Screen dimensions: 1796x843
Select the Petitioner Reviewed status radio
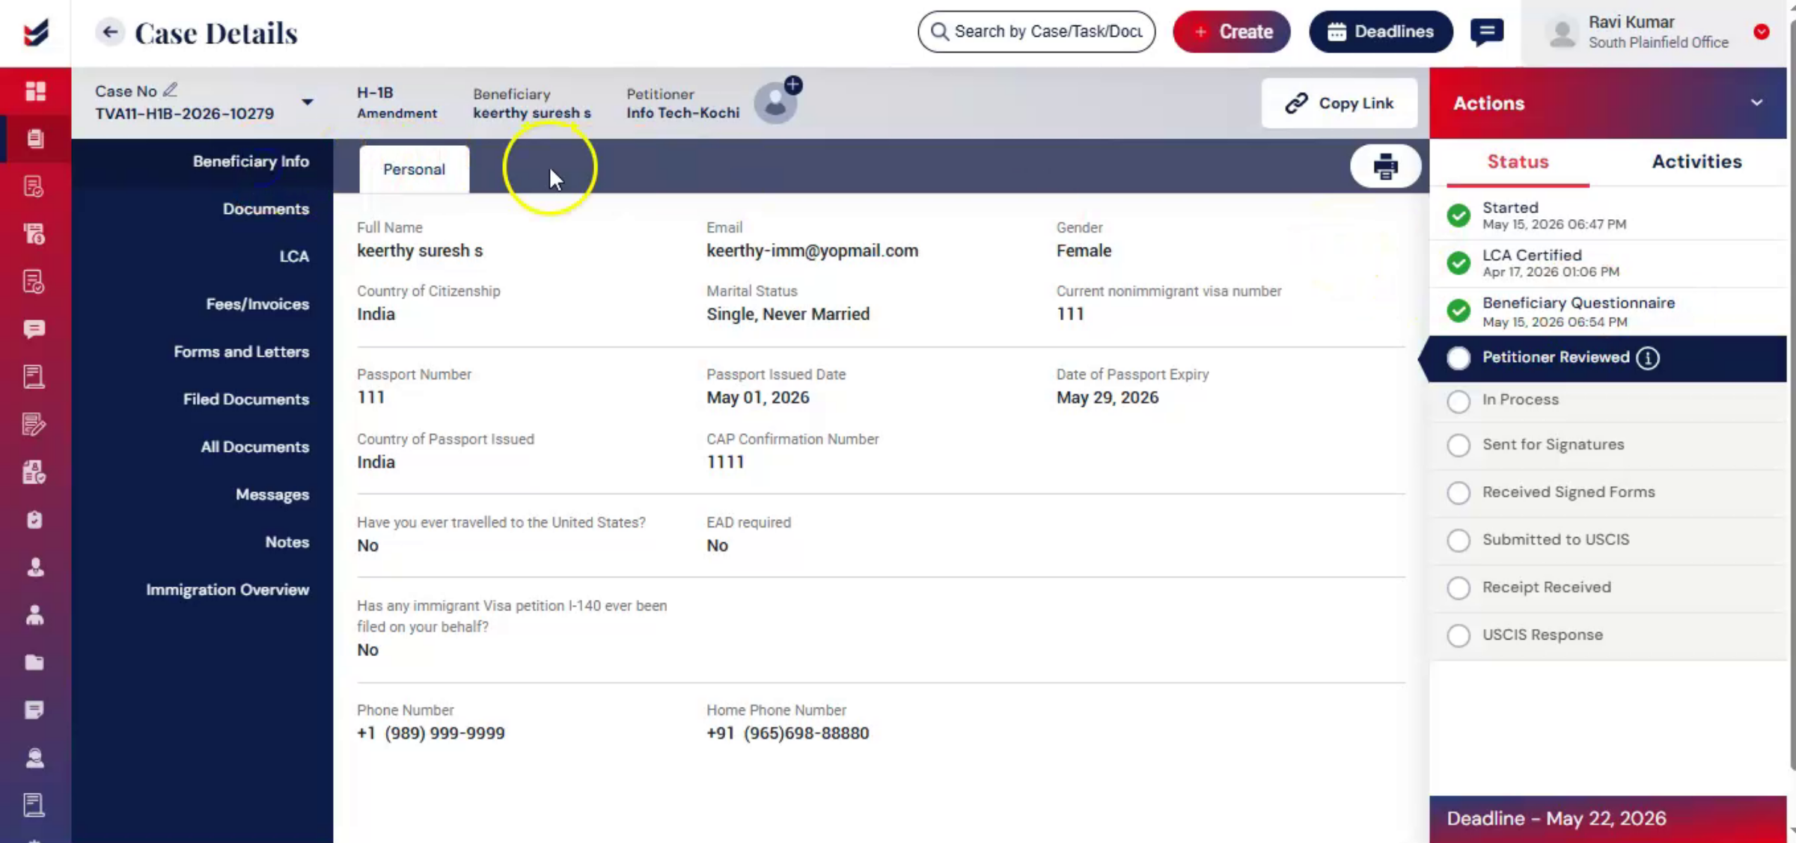click(x=1459, y=358)
